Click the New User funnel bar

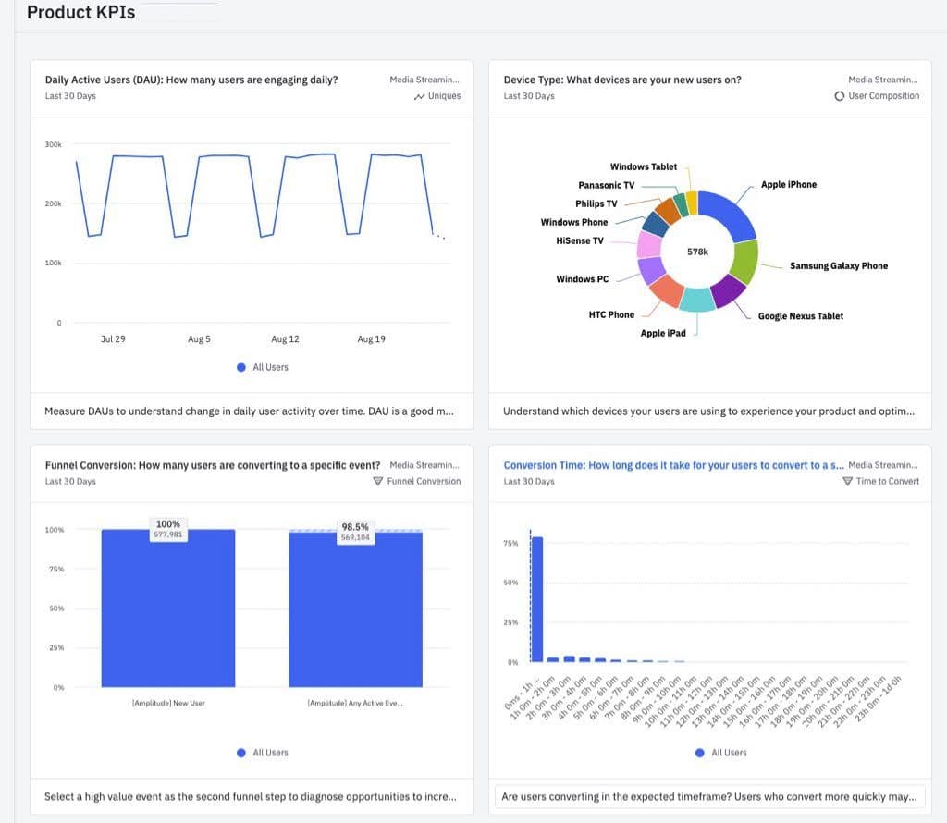168,610
